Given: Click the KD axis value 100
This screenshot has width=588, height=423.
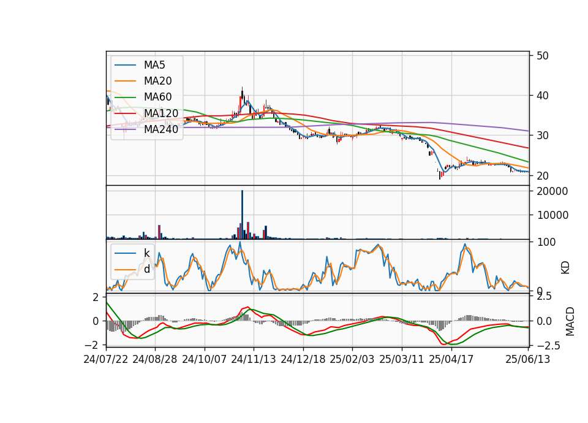Looking at the screenshot, I should point(546,242).
